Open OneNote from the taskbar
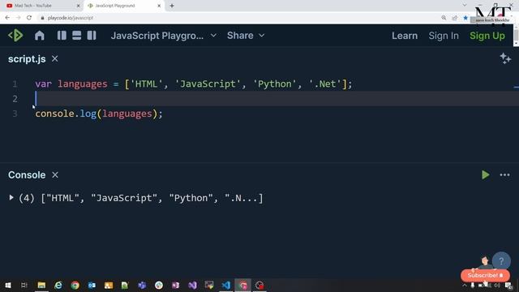This screenshot has height=292, width=519. coord(175,285)
